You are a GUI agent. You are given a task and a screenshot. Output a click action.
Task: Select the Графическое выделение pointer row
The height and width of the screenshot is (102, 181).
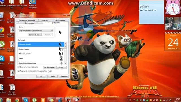point(41,63)
